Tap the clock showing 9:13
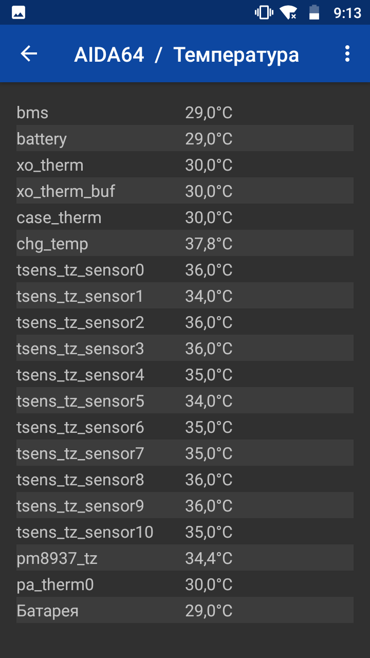Viewport: 370px width, 658px height. coord(347,12)
